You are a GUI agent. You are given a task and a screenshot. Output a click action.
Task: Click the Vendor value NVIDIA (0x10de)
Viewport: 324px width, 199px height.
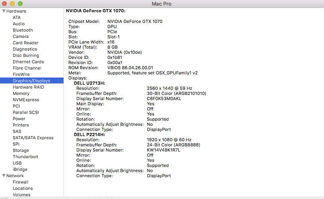tap(125, 52)
